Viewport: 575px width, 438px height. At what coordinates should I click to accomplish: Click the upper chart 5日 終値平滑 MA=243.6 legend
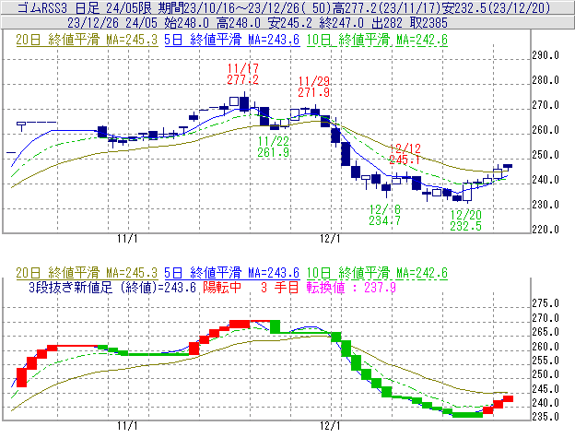click(x=232, y=40)
